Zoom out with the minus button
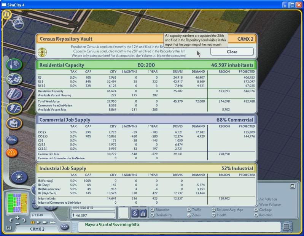Viewport: 304px width, 236px height. (x=17, y=223)
